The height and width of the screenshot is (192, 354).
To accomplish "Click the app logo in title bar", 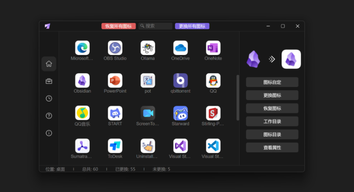I will [x=48, y=26].
